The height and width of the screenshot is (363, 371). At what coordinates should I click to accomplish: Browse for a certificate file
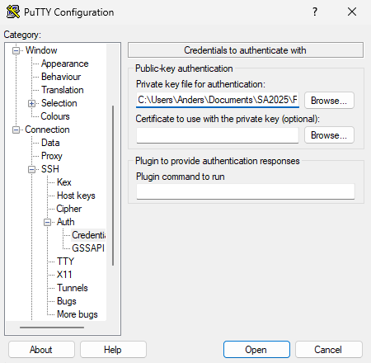(329, 135)
